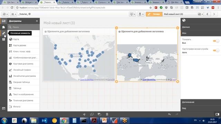Expand the Вид section
This screenshot has width=221, height=124.
[x=201, y=108]
